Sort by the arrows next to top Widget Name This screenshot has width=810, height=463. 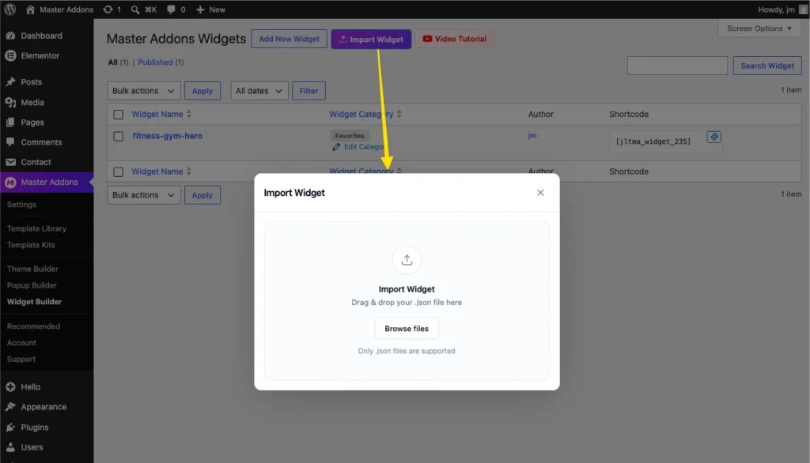189,114
